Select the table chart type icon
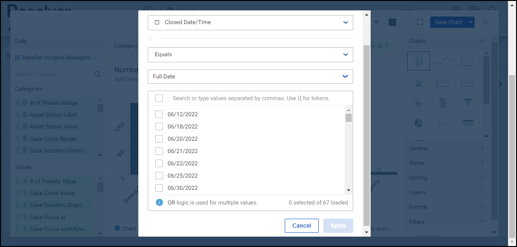The height and width of the screenshot is (247, 517). click(467, 123)
